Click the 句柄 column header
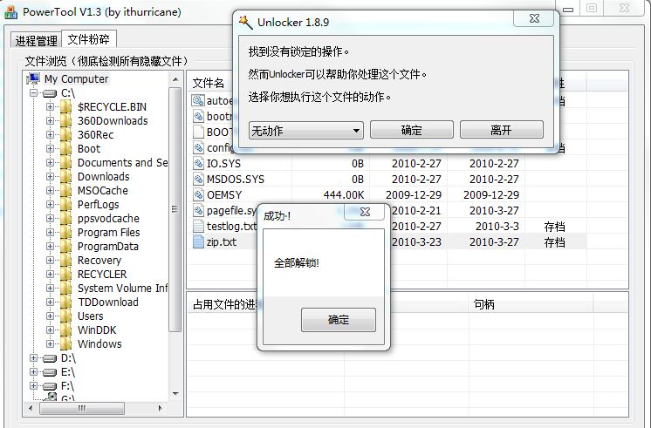 (483, 305)
